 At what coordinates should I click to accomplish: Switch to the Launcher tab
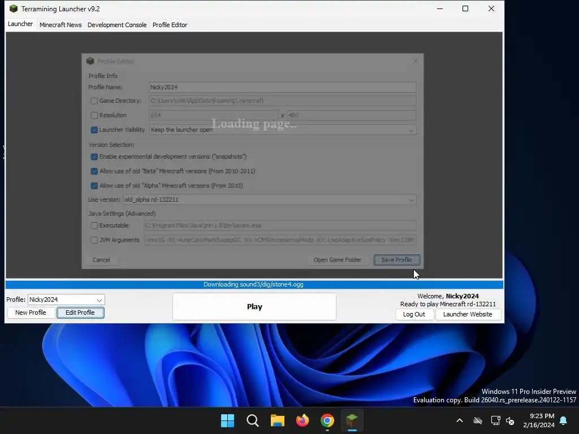pyautogui.click(x=20, y=24)
